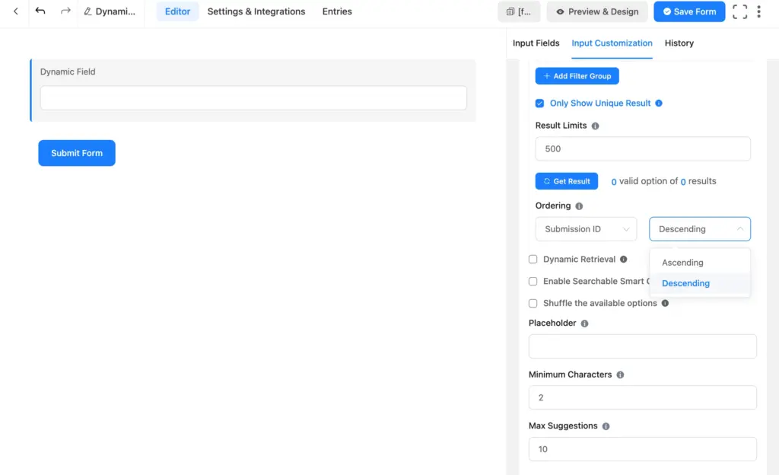Image resolution: width=779 pixels, height=475 pixels.
Task: Copy the form shortcode button
Action: (519, 11)
